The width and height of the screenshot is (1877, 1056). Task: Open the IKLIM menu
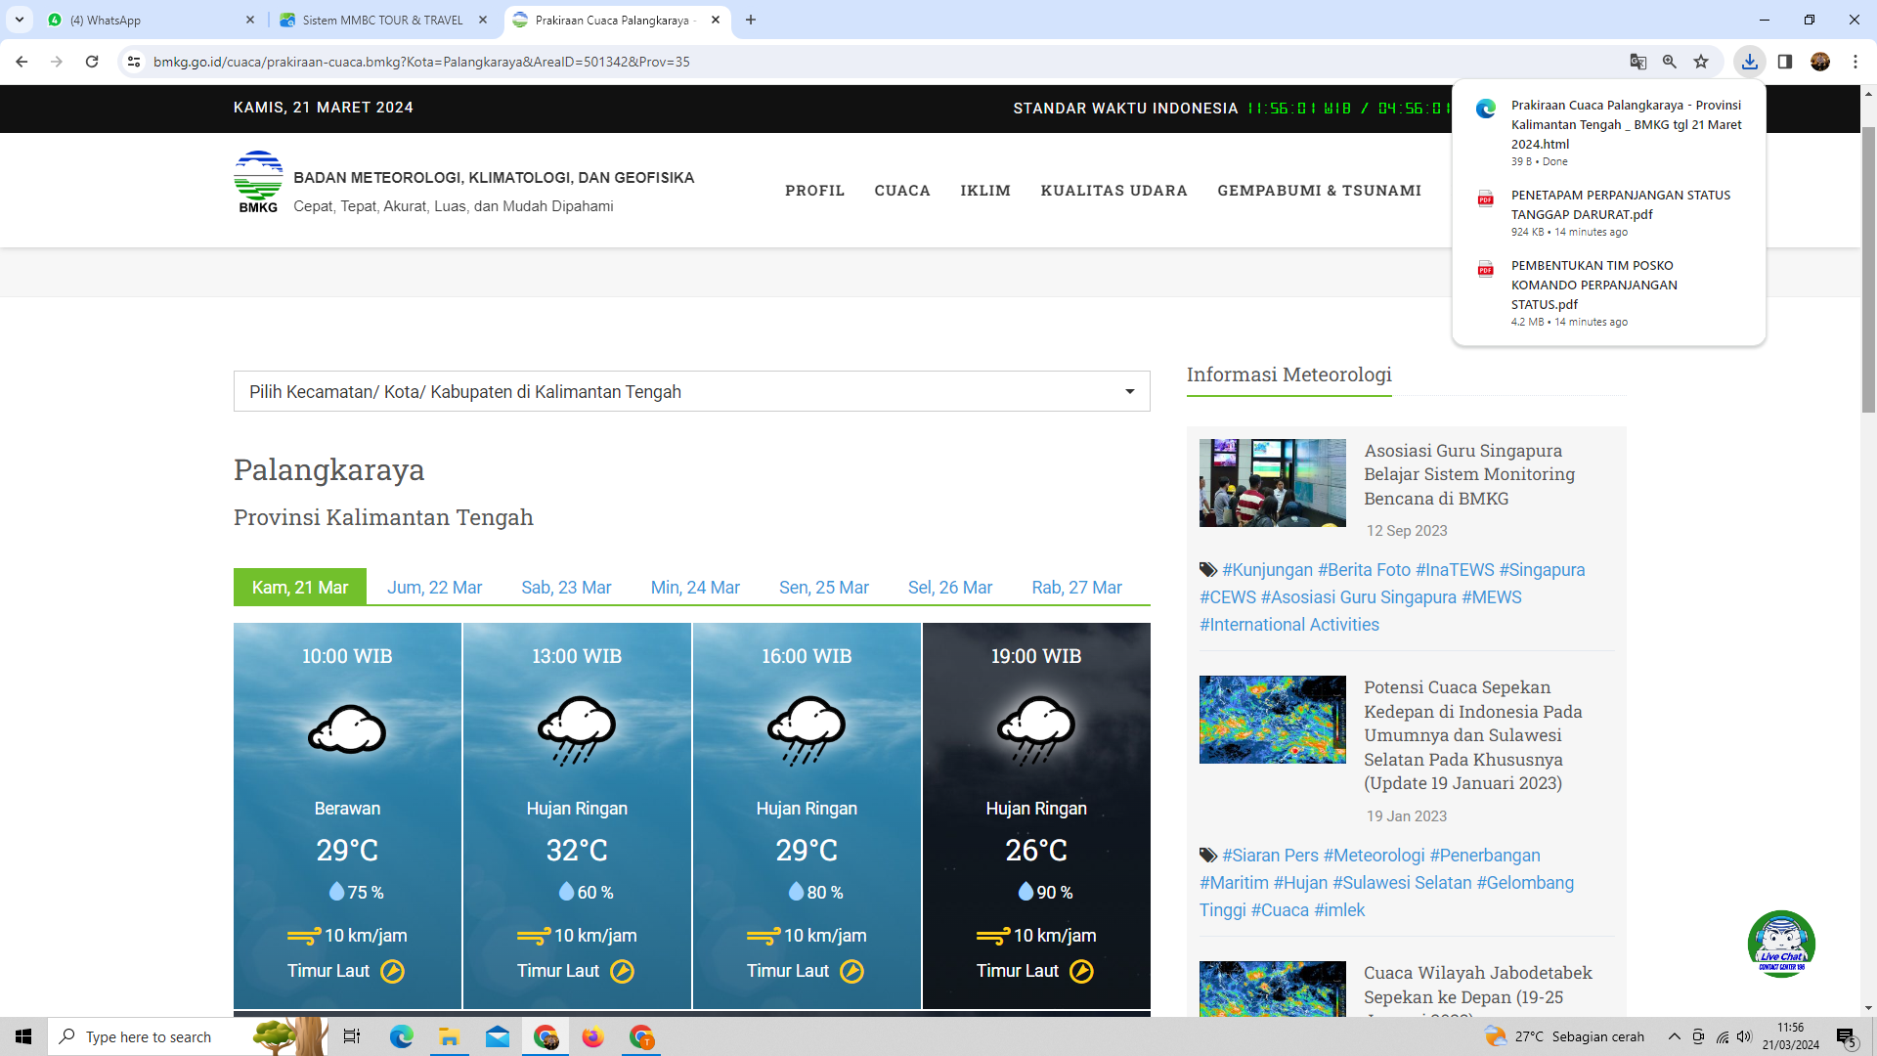[x=985, y=191]
